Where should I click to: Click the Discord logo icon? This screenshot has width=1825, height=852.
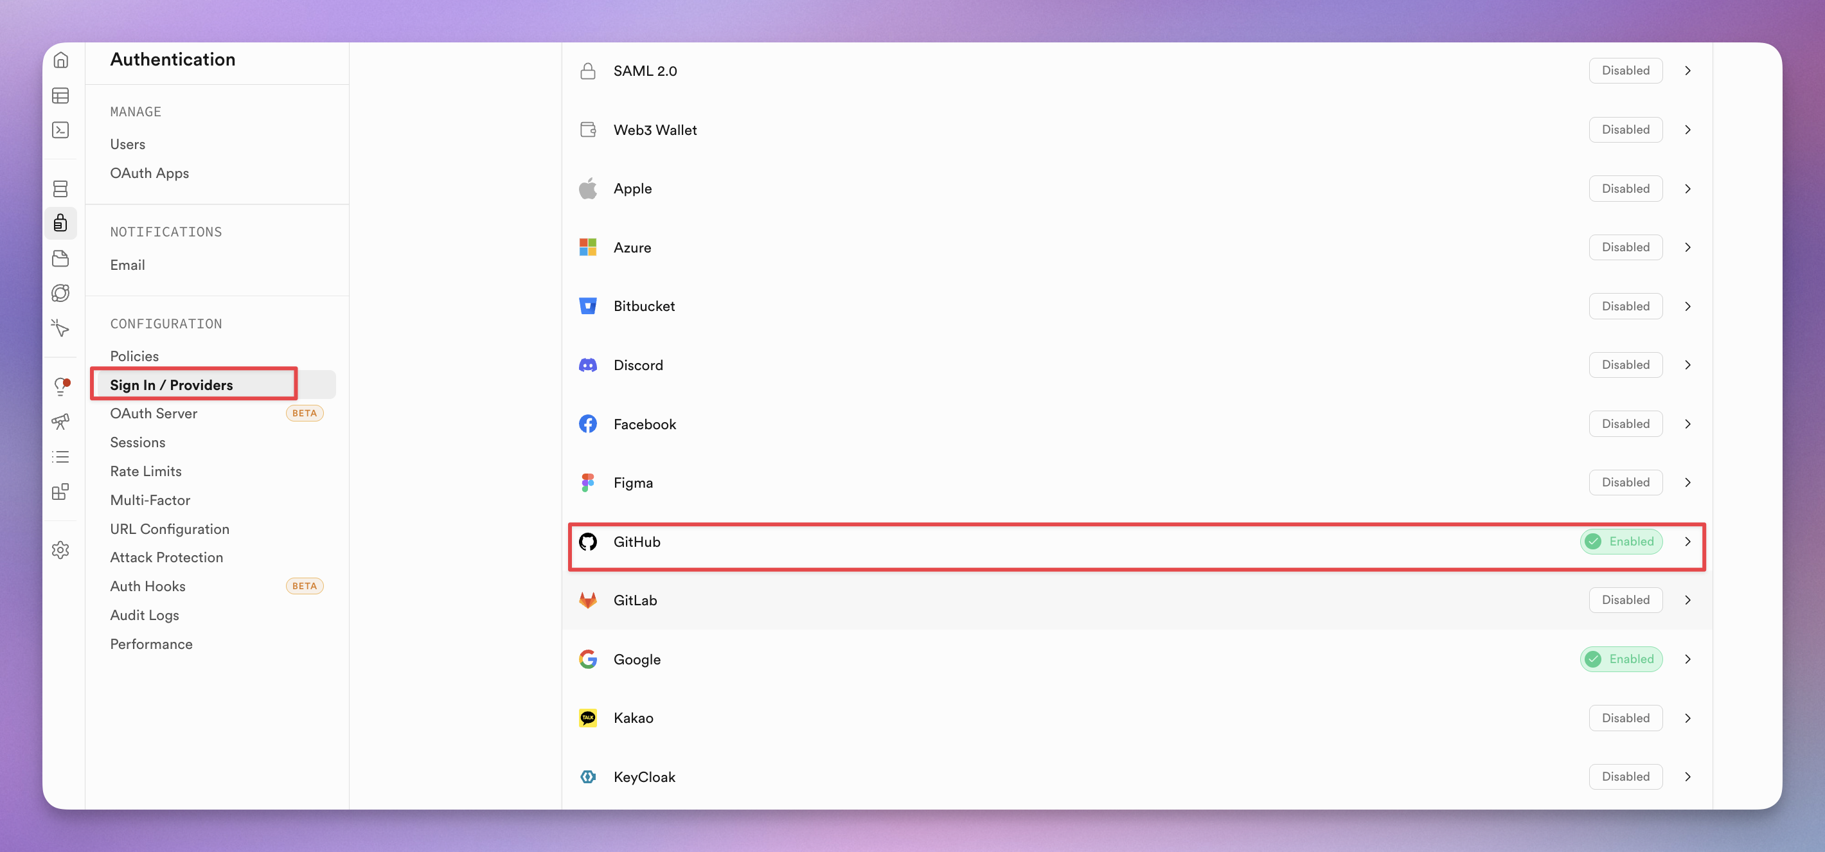[x=588, y=366]
